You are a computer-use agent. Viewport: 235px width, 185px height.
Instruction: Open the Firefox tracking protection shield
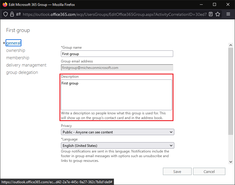click(6, 14)
